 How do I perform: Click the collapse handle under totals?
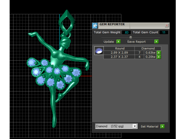(x=131, y=37)
